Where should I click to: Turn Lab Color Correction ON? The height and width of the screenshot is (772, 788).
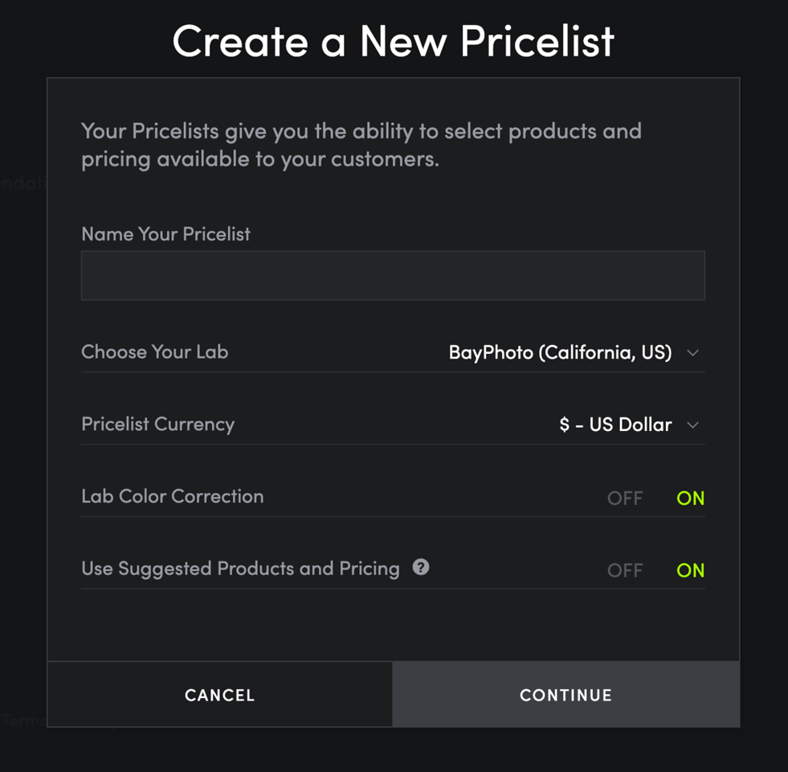tap(691, 499)
